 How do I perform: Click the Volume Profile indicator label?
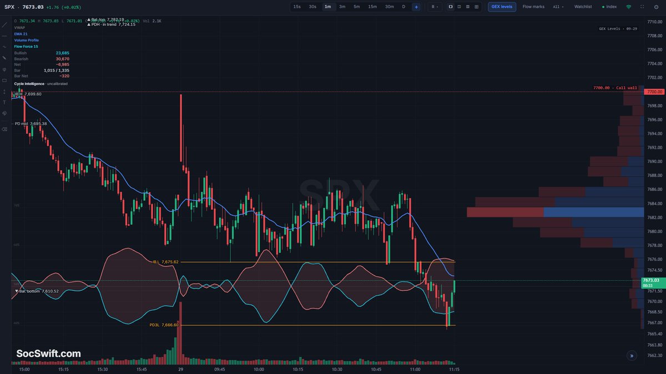point(26,40)
